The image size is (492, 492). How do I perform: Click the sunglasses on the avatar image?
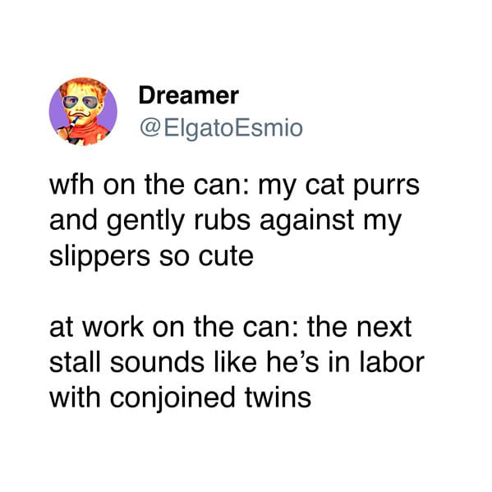[x=80, y=102]
